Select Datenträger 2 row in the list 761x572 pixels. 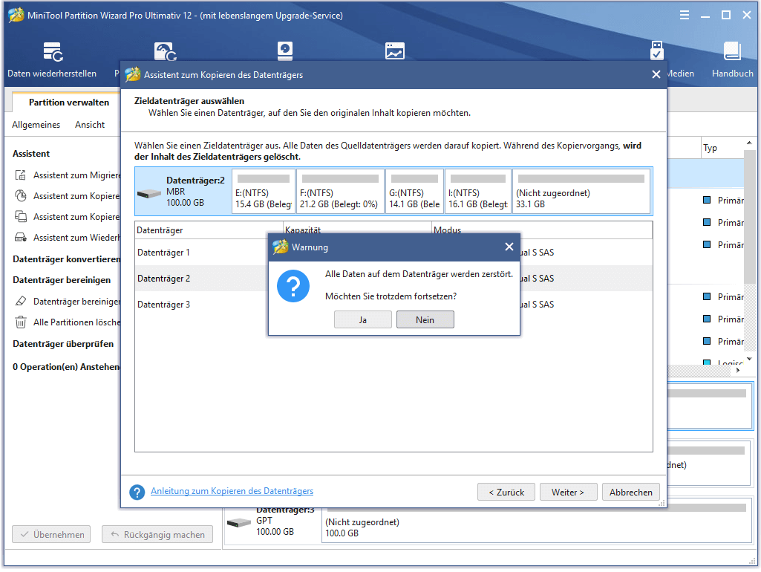[393, 279]
